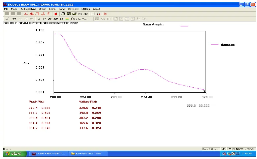The width and height of the screenshot is (257, 159).
Task: Click the printer icon
Action: [x=63, y=14]
